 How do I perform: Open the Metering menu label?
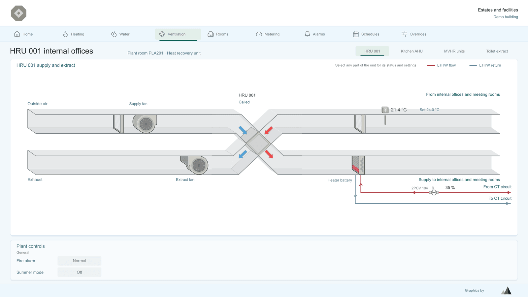(x=272, y=34)
